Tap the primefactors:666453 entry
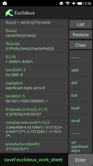 [34, 146]
